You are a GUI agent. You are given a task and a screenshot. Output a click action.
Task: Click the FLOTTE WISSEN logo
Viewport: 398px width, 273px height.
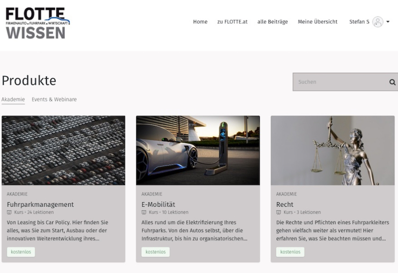pos(38,23)
